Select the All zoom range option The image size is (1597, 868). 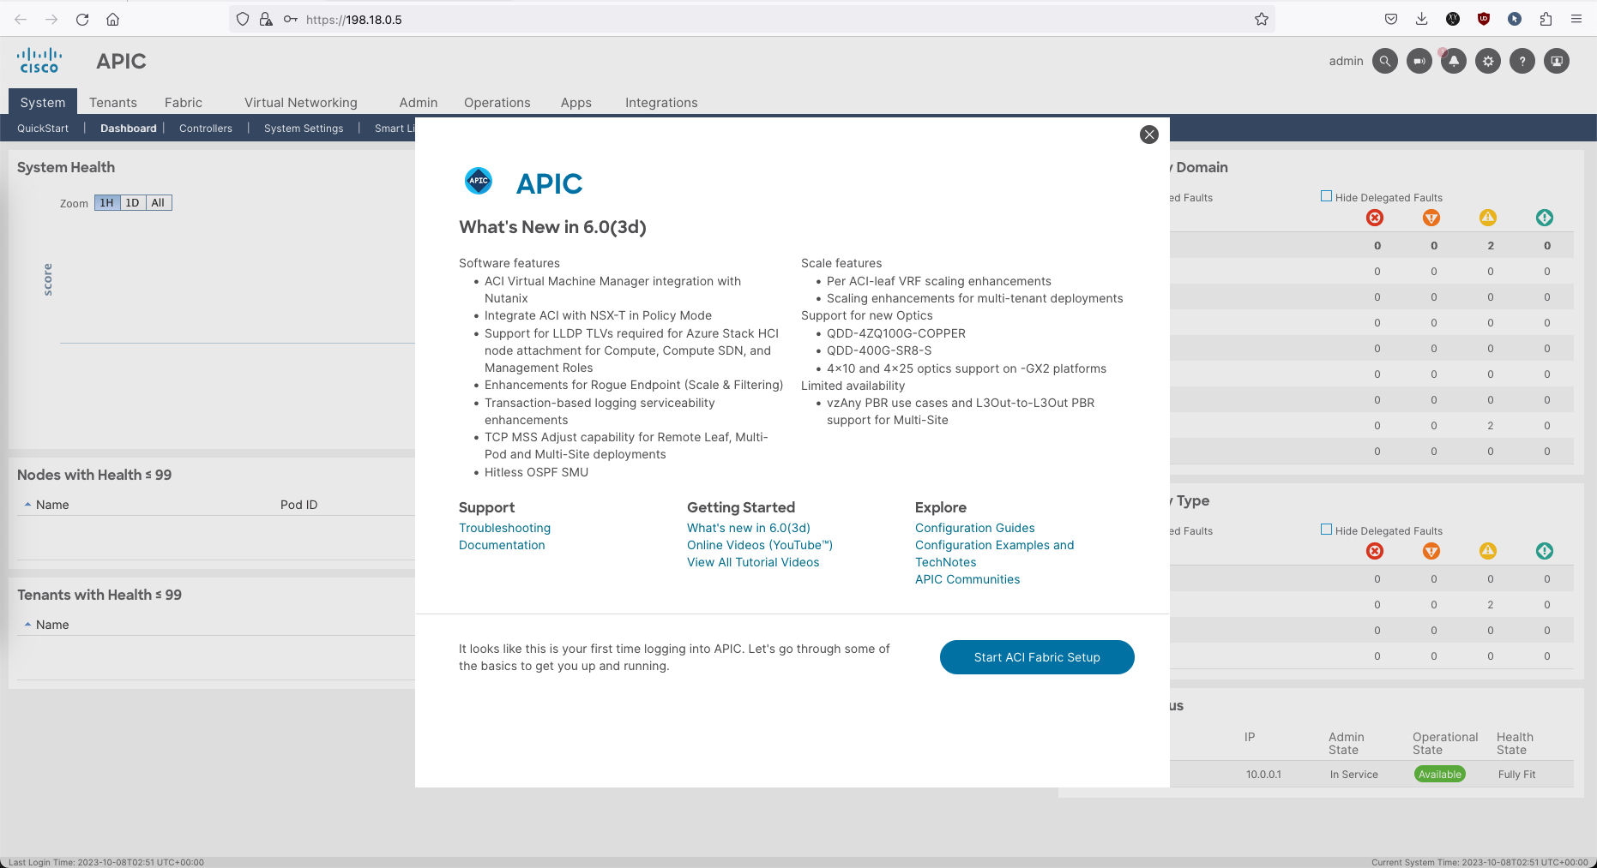pyautogui.click(x=158, y=203)
